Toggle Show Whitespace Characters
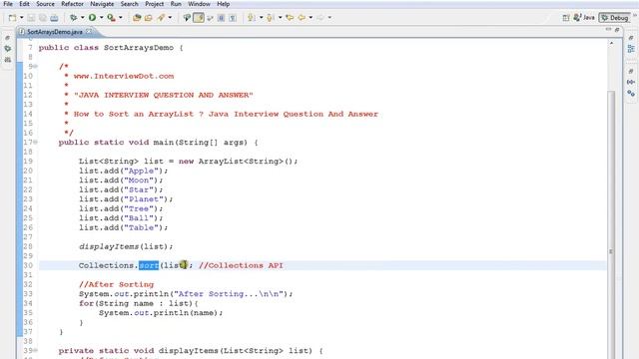 tap(233, 18)
